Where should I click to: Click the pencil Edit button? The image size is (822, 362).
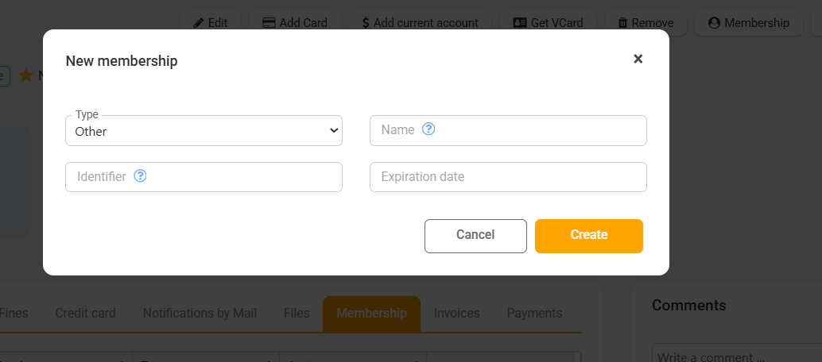(x=211, y=23)
